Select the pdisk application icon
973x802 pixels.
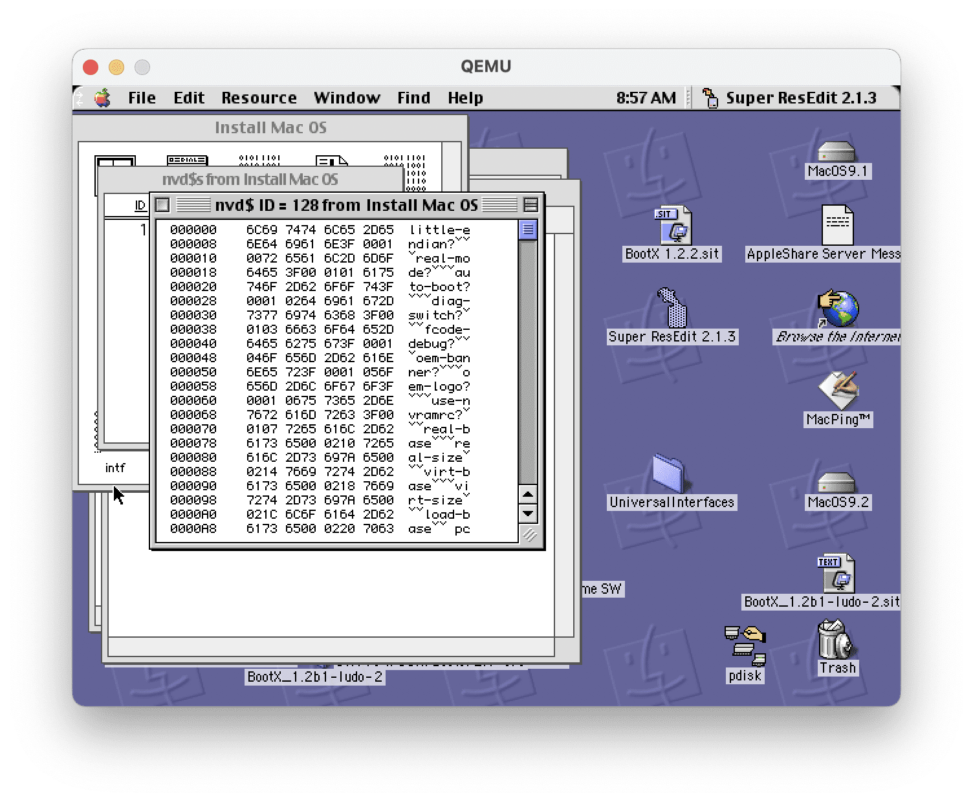745,645
